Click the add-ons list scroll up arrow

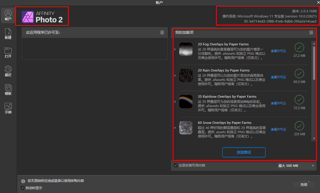[x=314, y=44]
